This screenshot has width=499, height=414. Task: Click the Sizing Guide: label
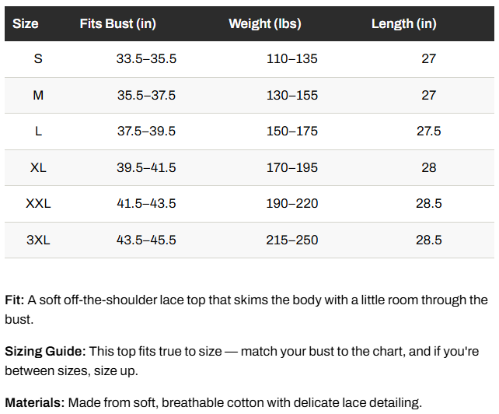[x=46, y=352]
